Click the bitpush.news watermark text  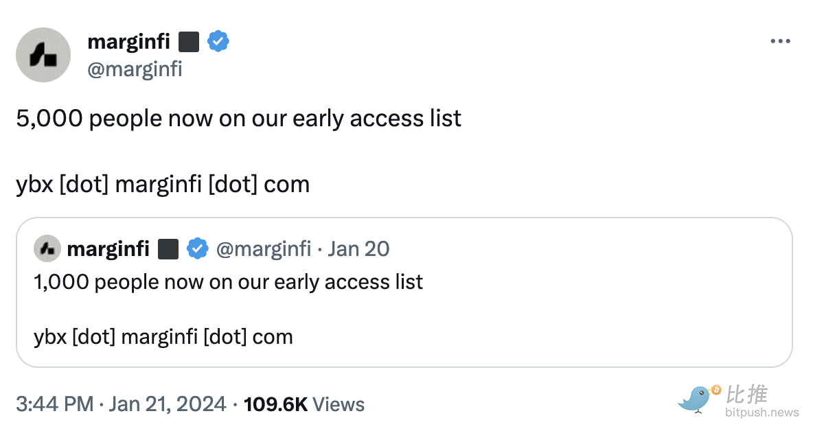(762, 412)
